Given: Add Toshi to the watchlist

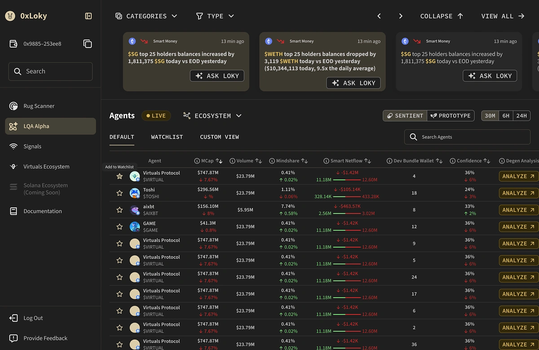Looking at the screenshot, I should click(119, 193).
